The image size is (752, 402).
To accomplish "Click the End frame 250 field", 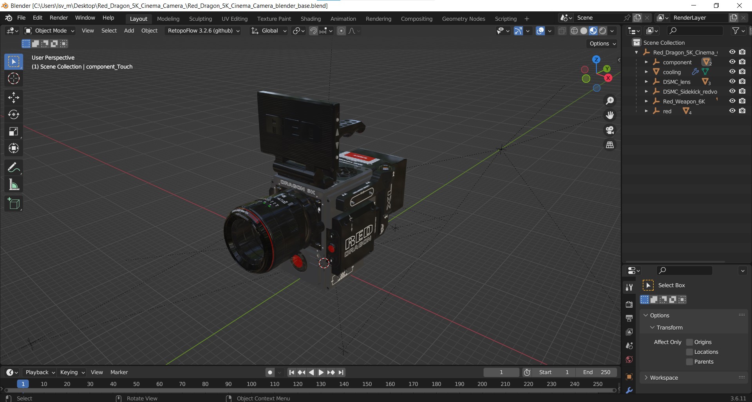I will pos(597,372).
